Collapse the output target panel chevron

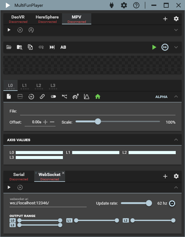176,187
